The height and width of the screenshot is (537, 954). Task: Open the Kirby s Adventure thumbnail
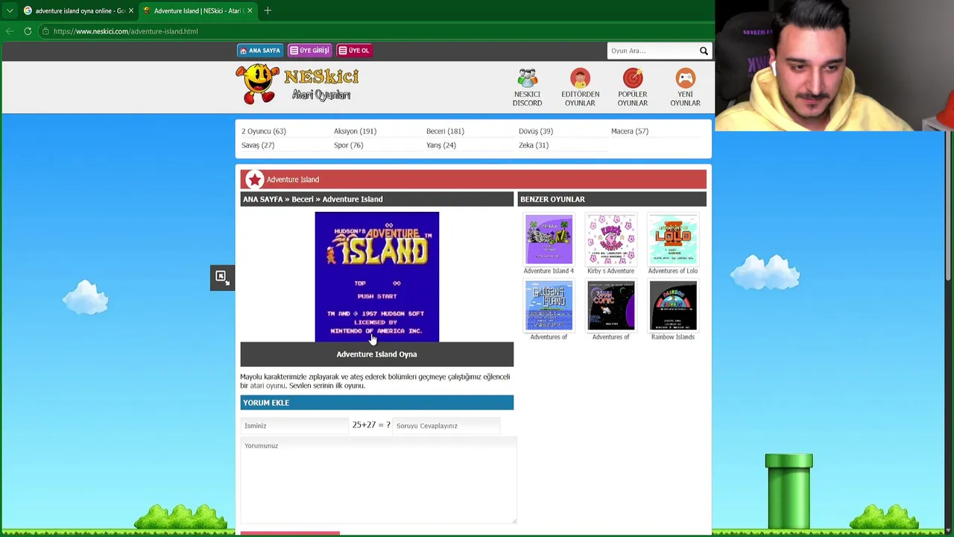click(x=610, y=239)
